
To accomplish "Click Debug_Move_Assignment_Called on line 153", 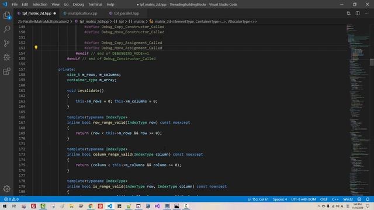I will click(131, 48).
